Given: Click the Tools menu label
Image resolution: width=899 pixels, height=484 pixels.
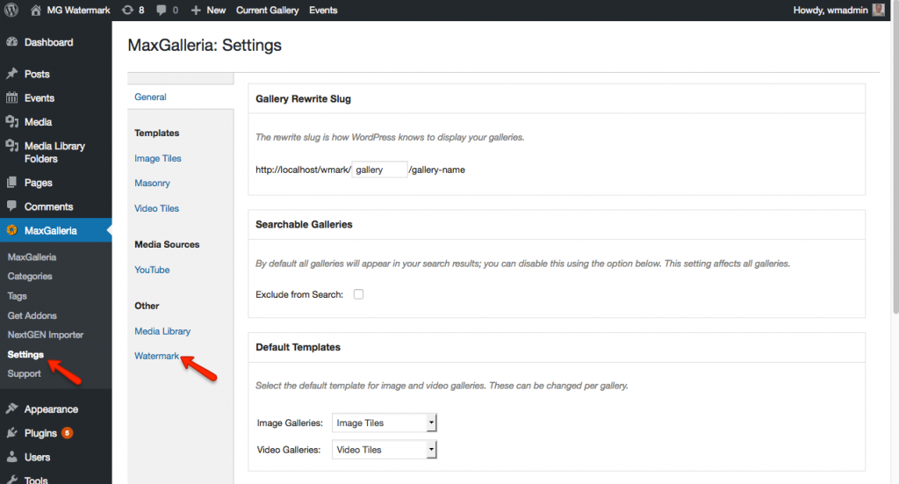Looking at the screenshot, I should [x=35, y=480].
